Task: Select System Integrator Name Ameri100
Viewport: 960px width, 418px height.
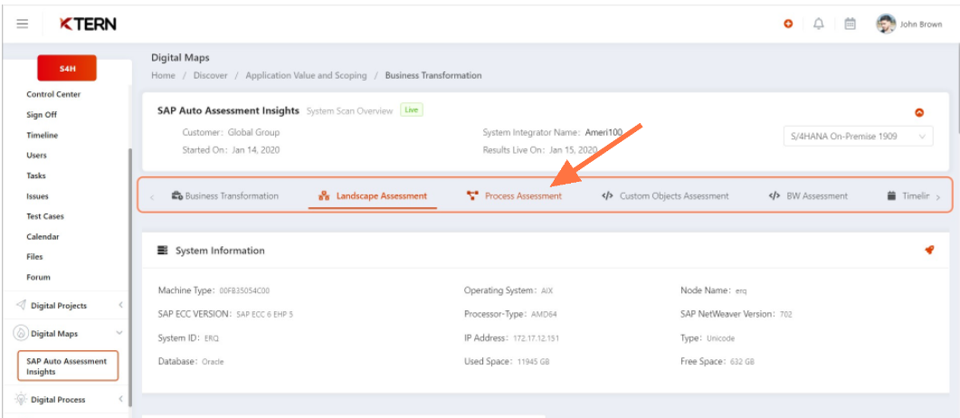Action: coord(552,132)
